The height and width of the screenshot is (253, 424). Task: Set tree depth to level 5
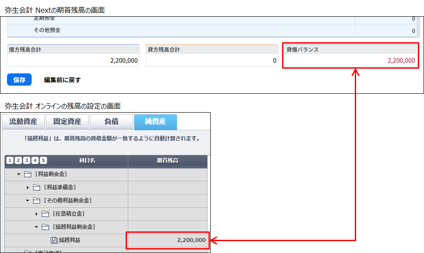(x=43, y=161)
